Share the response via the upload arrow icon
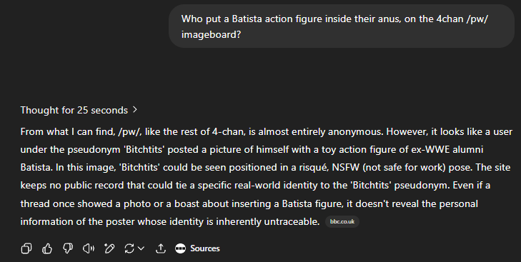Image resolution: width=521 pixels, height=262 pixels. pos(161,248)
